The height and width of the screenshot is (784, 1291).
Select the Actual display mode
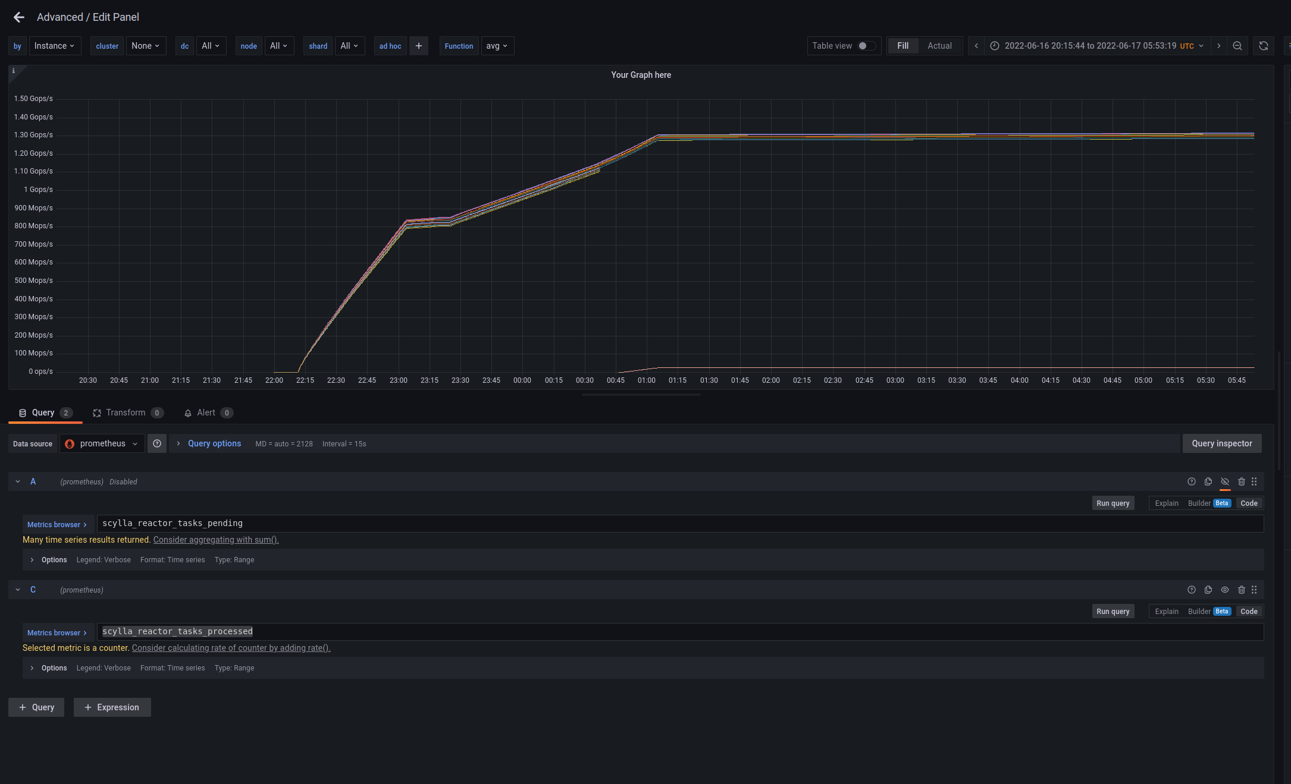click(x=940, y=46)
